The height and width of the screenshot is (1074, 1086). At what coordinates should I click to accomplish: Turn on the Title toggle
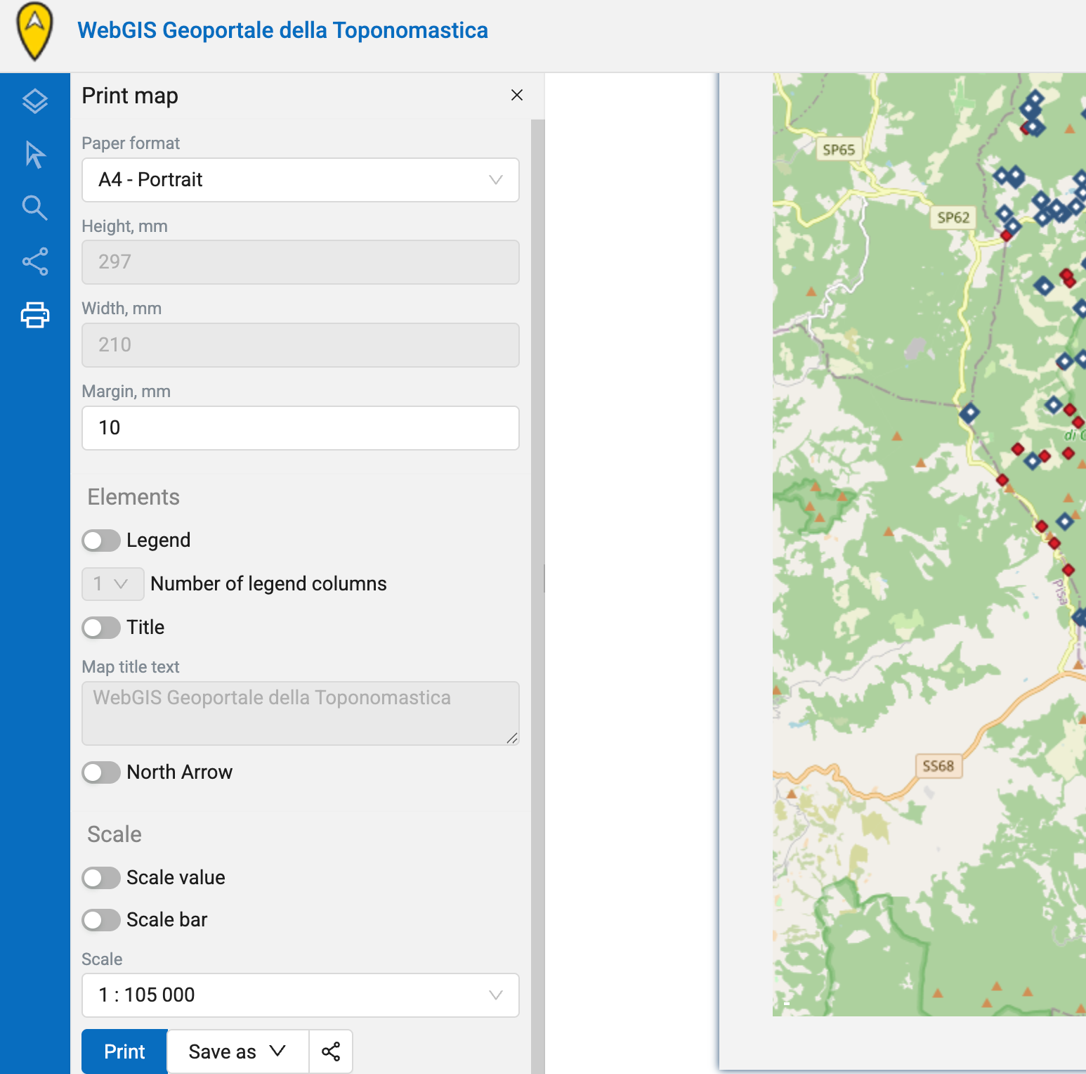pyautogui.click(x=100, y=628)
